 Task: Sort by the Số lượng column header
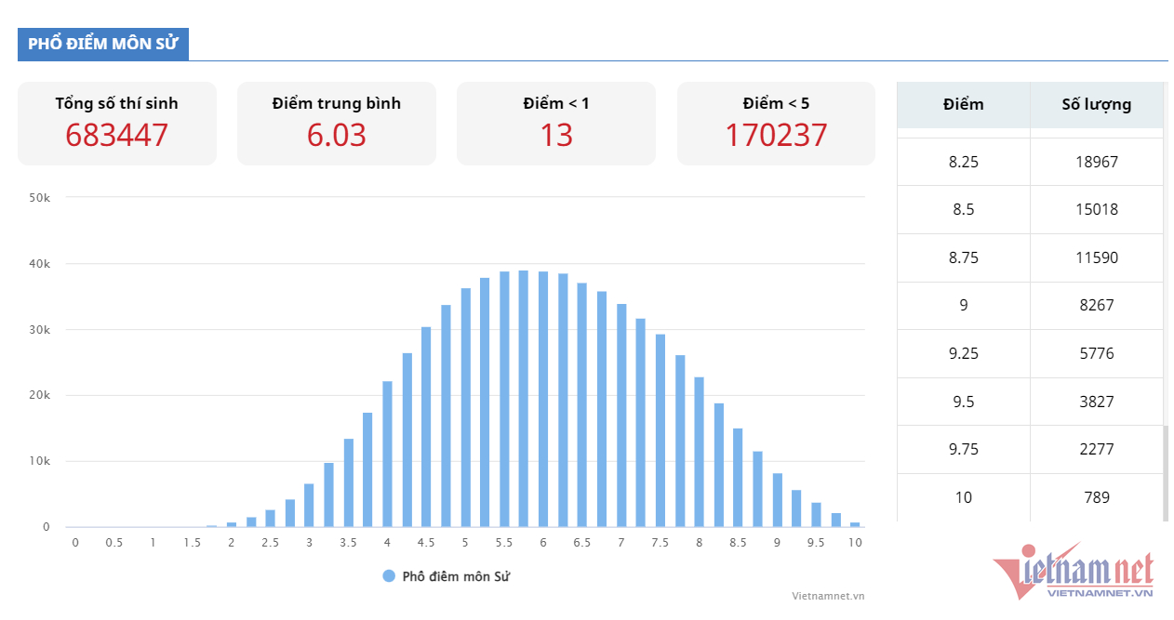point(1096,104)
